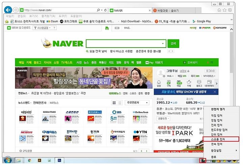Refresh the page with the reload icon
Image resolution: width=243 pixels, height=165 pixels.
[105, 10]
